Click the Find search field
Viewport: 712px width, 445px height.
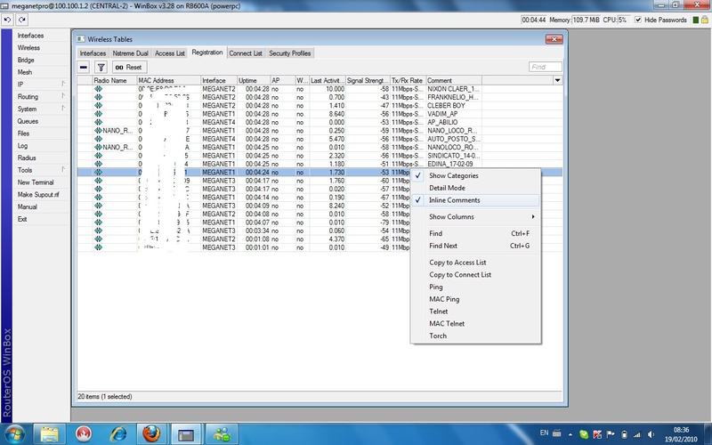coord(544,67)
